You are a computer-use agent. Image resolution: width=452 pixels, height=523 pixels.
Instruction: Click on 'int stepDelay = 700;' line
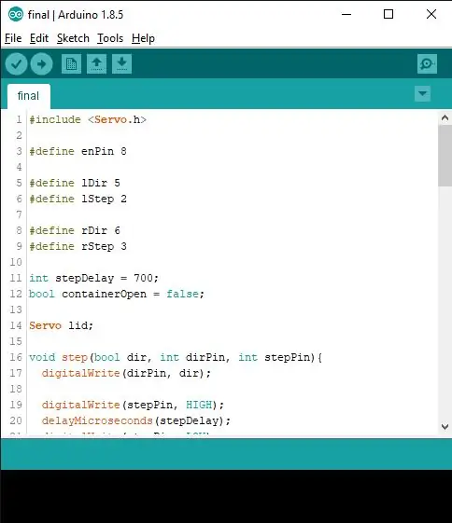94,278
